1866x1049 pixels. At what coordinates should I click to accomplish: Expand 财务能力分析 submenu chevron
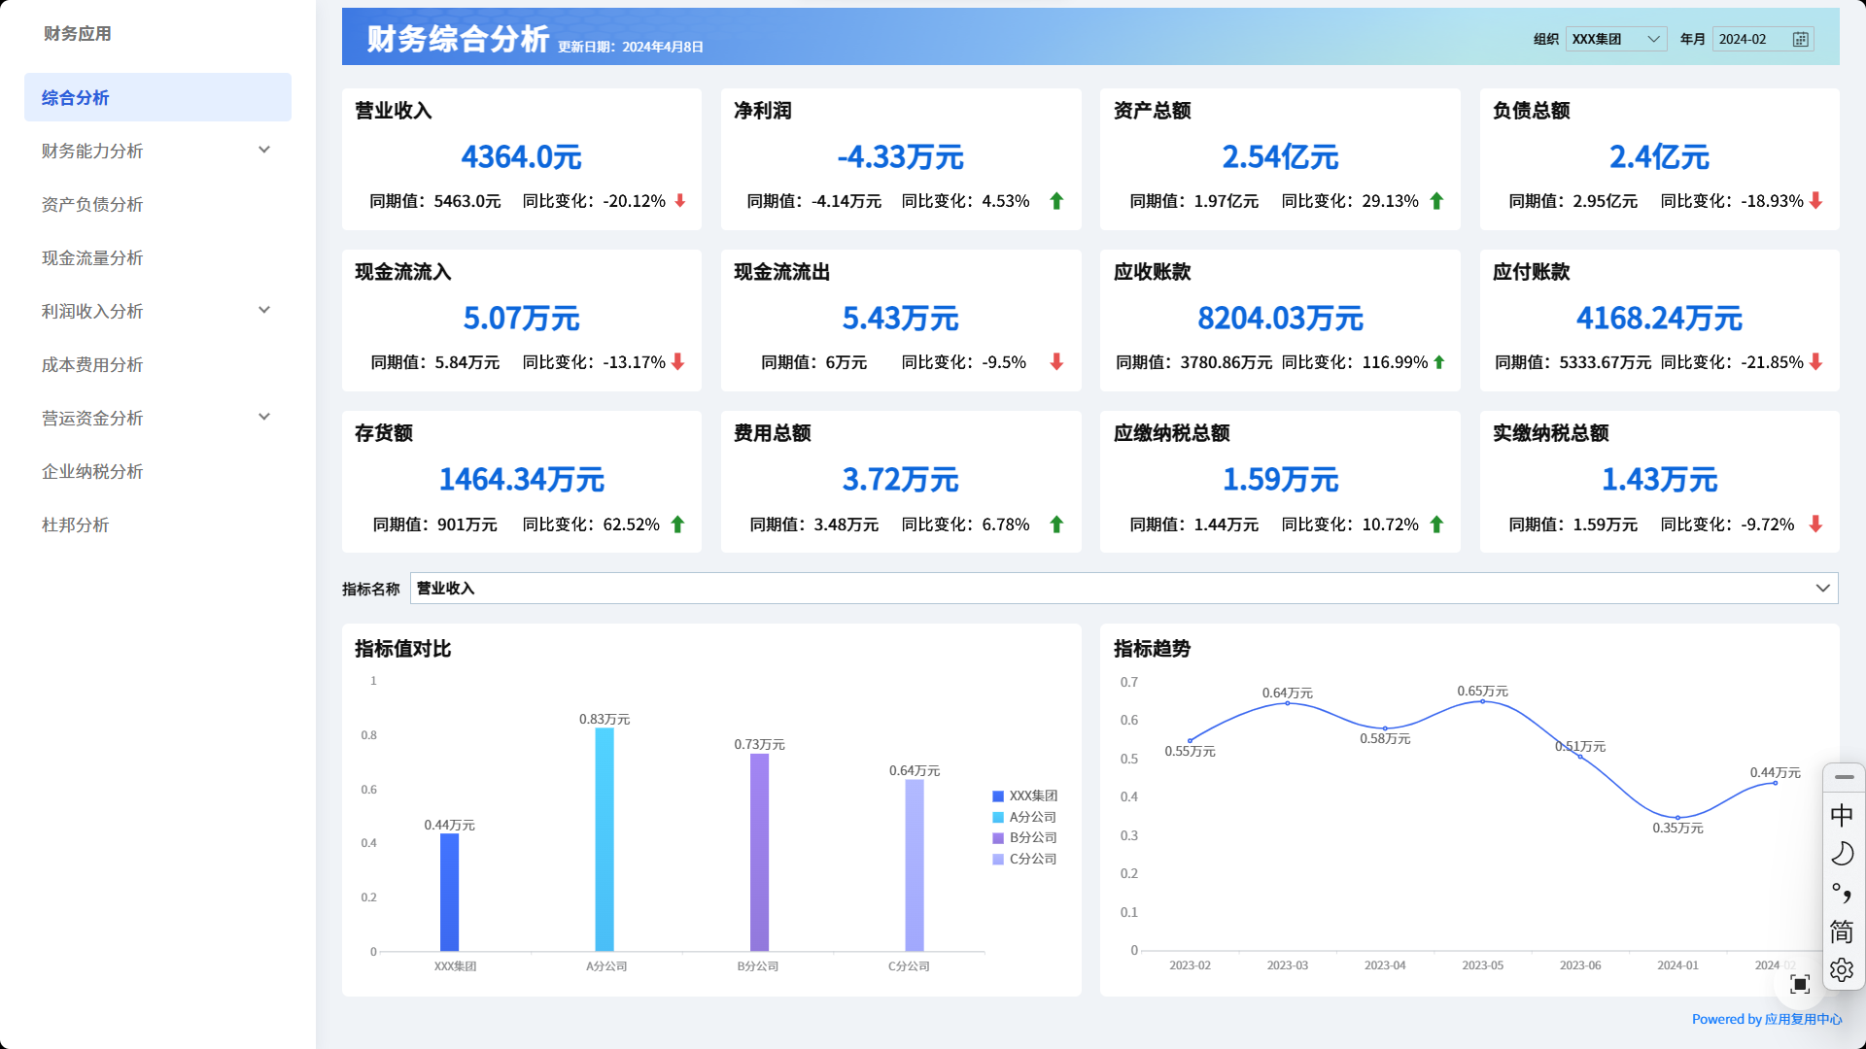coord(264,150)
